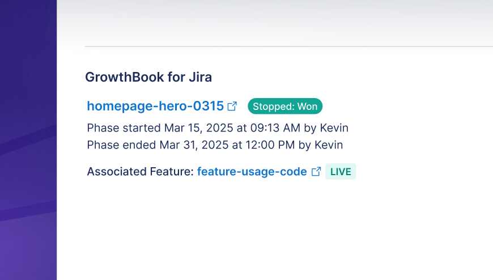Select the GrowthBook for Jira heading

tap(148, 77)
